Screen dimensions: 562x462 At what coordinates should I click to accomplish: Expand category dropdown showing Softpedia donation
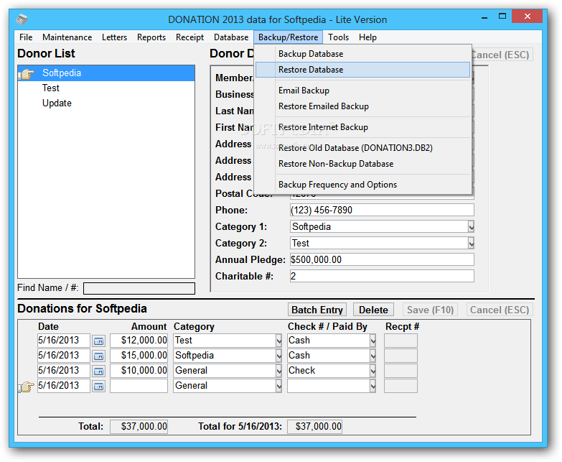(x=278, y=356)
